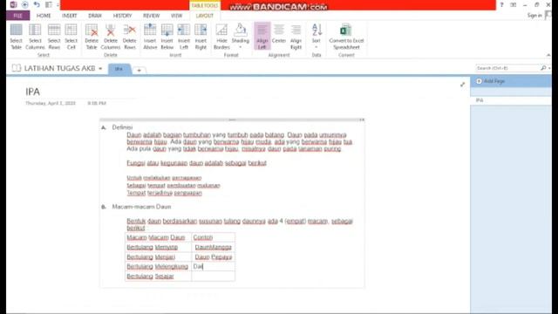Click empty cell beside Bertulang Sejajar
Viewport: 558px width, 314px height.
click(x=213, y=276)
